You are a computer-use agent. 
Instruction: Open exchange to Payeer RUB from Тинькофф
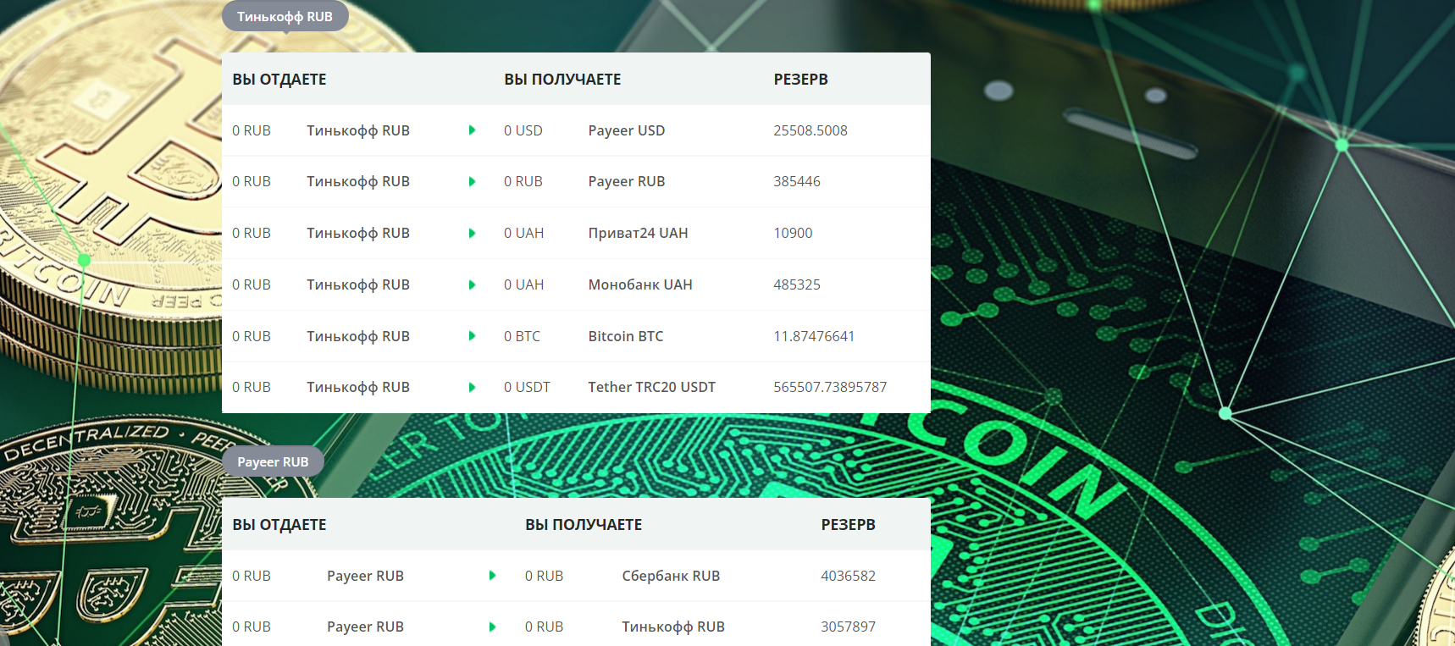pos(627,181)
